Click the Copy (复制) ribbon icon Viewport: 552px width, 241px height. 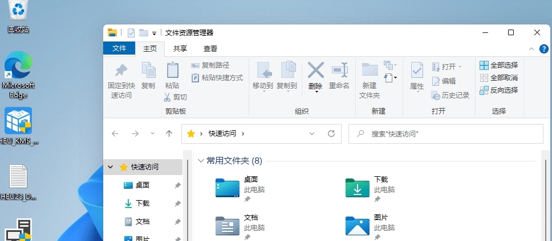click(x=148, y=70)
